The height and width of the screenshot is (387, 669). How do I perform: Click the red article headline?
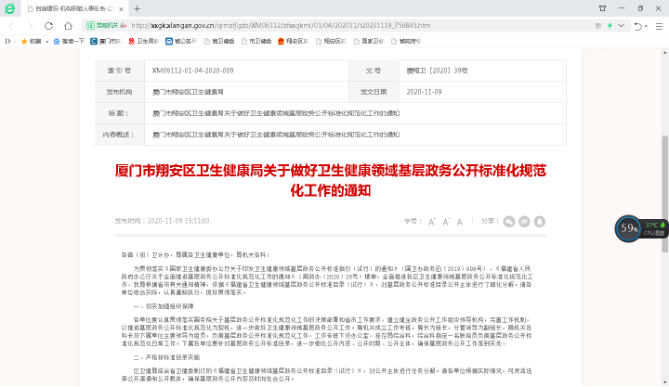click(331, 180)
